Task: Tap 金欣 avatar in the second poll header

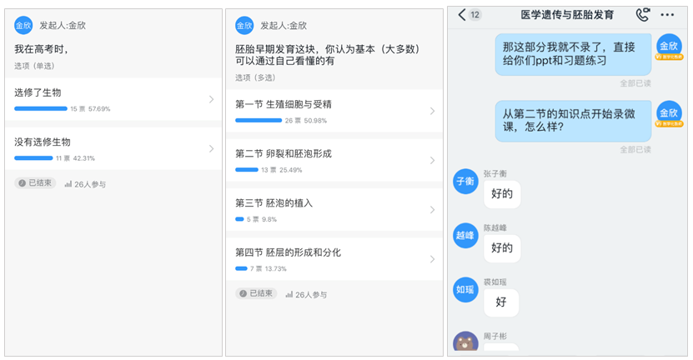Action: click(244, 25)
